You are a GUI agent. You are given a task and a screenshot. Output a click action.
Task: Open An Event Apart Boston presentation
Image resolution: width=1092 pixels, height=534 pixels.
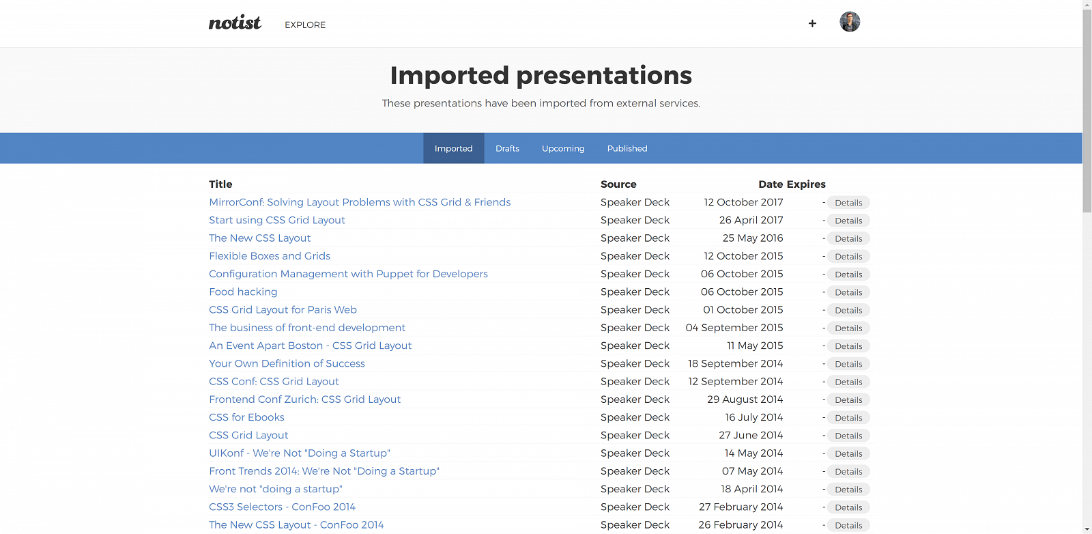[310, 346]
